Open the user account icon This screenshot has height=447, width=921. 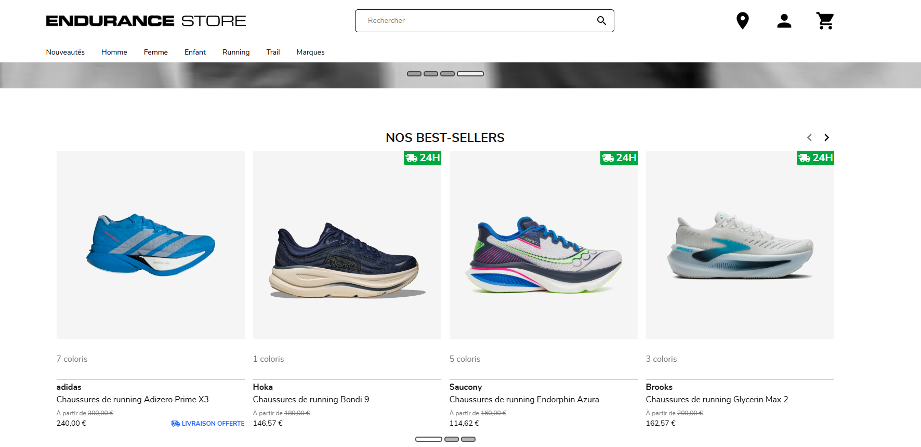(x=784, y=21)
